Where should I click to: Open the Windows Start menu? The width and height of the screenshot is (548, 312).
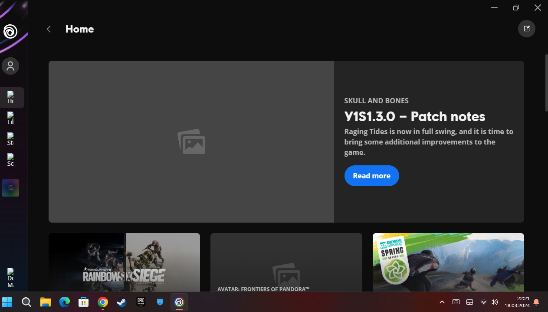[7, 302]
